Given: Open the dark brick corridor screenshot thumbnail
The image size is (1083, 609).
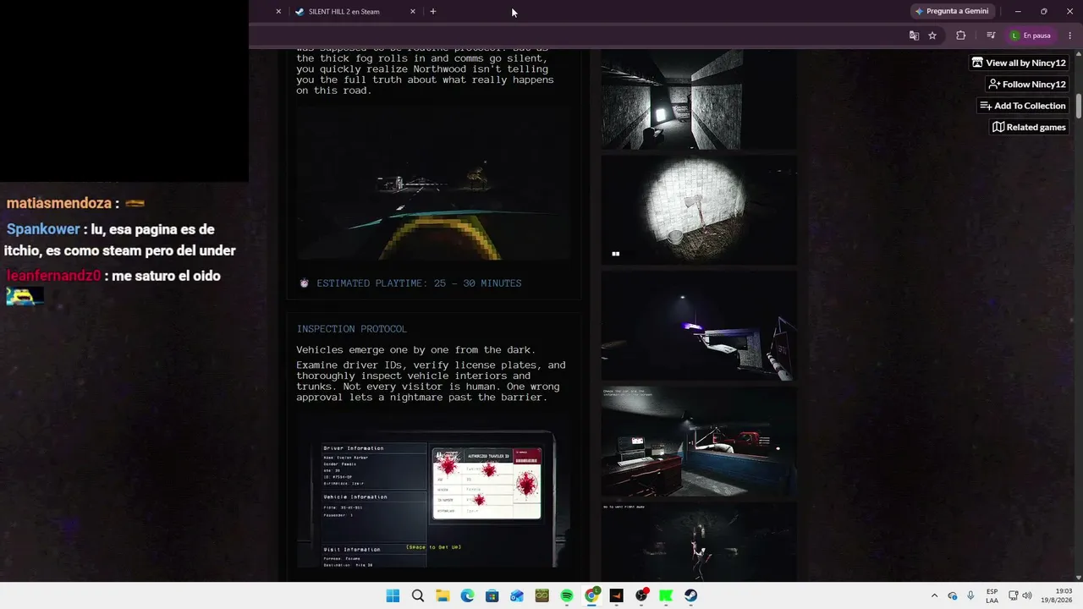Looking at the screenshot, I should pyautogui.click(x=699, y=99).
